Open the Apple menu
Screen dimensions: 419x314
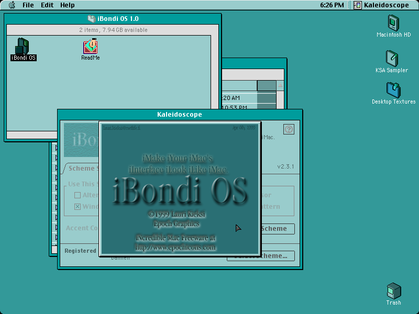point(12,5)
